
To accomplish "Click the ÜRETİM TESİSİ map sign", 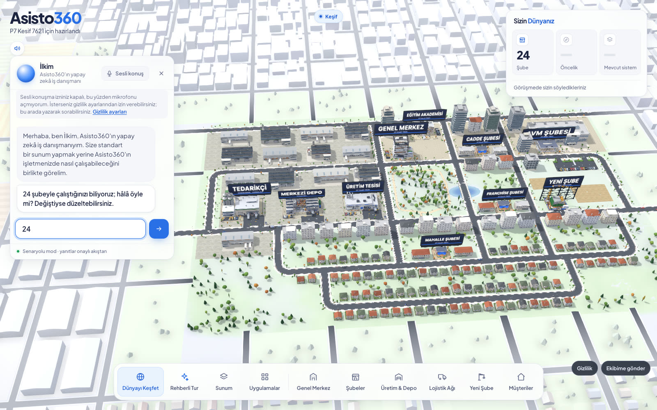I will [363, 187].
